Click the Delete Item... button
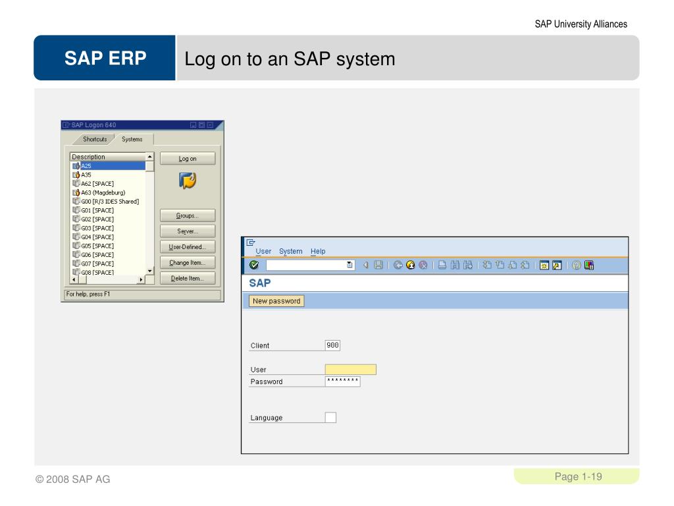This screenshot has height=506, width=674. pos(188,279)
